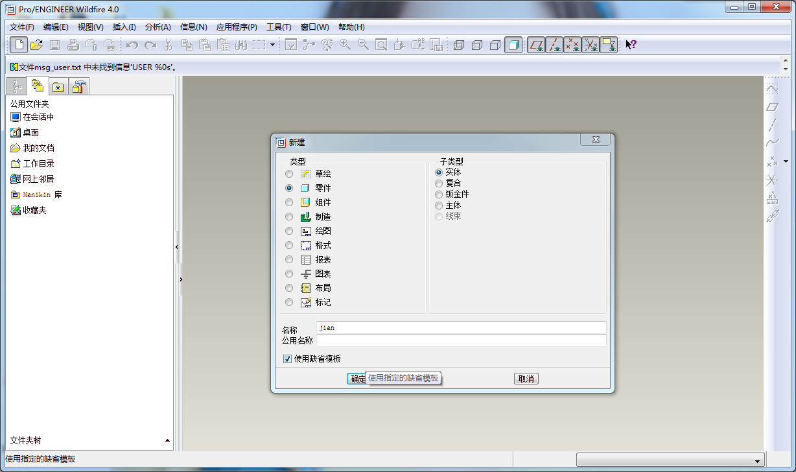Viewport: 796px width, 472px height.
Task: Click the Paste clipboard icon
Action: [x=205, y=45]
